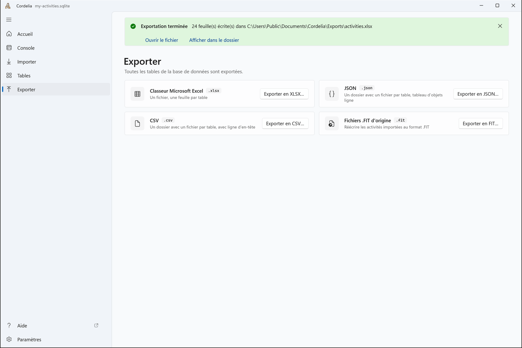Image resolution: width=522 pixels, height=348 pixels.
Task: Click the my-activities.sqlite title text
Action: (52, 6)
